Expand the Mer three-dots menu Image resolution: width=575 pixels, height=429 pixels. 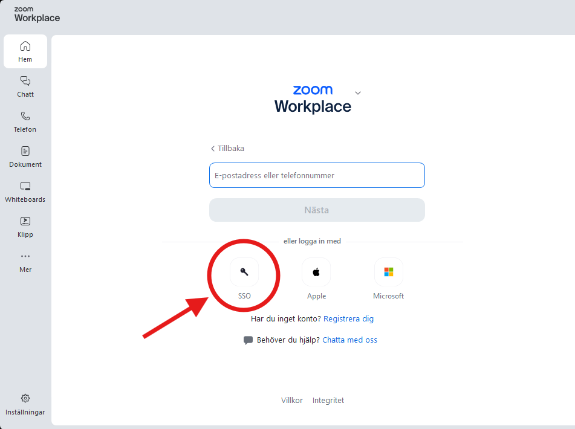pos(25,256)
